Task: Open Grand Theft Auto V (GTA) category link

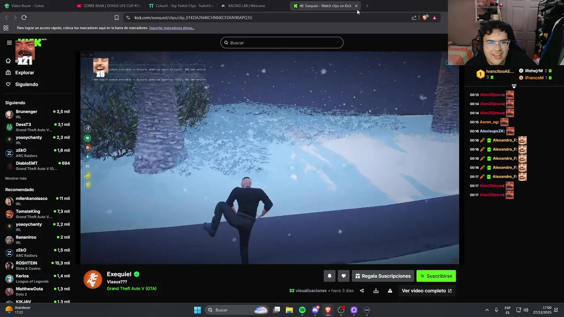Action: coord(131,288)
